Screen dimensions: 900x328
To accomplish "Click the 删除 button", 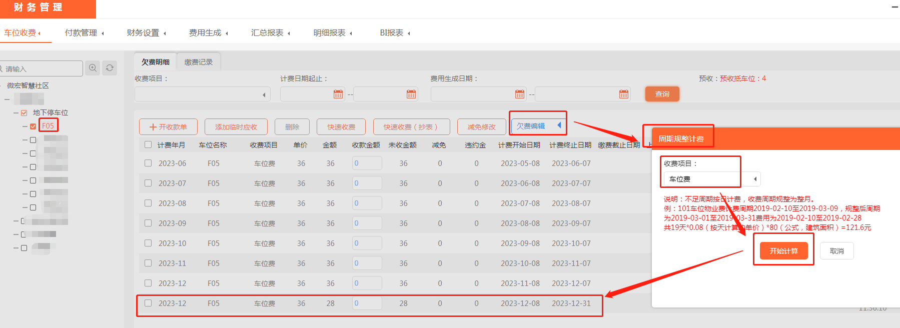I will (x=292, y=127).
